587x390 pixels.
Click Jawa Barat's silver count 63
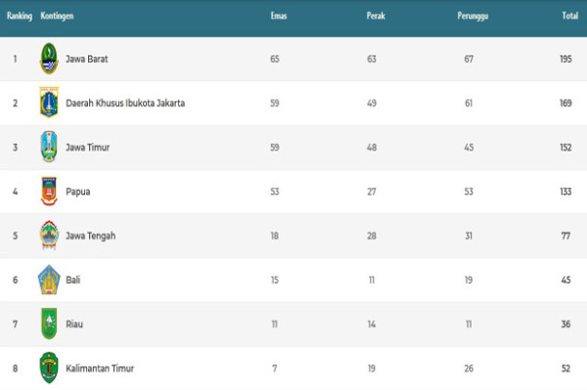coord(372,59)
